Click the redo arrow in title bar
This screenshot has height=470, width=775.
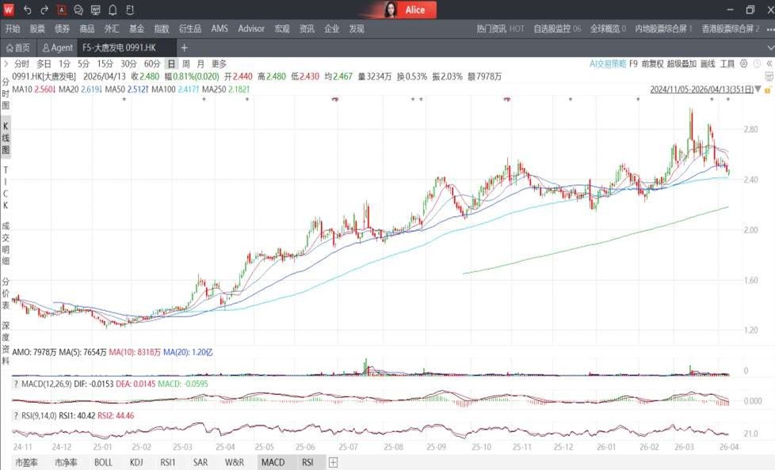[x=44, y=10]
